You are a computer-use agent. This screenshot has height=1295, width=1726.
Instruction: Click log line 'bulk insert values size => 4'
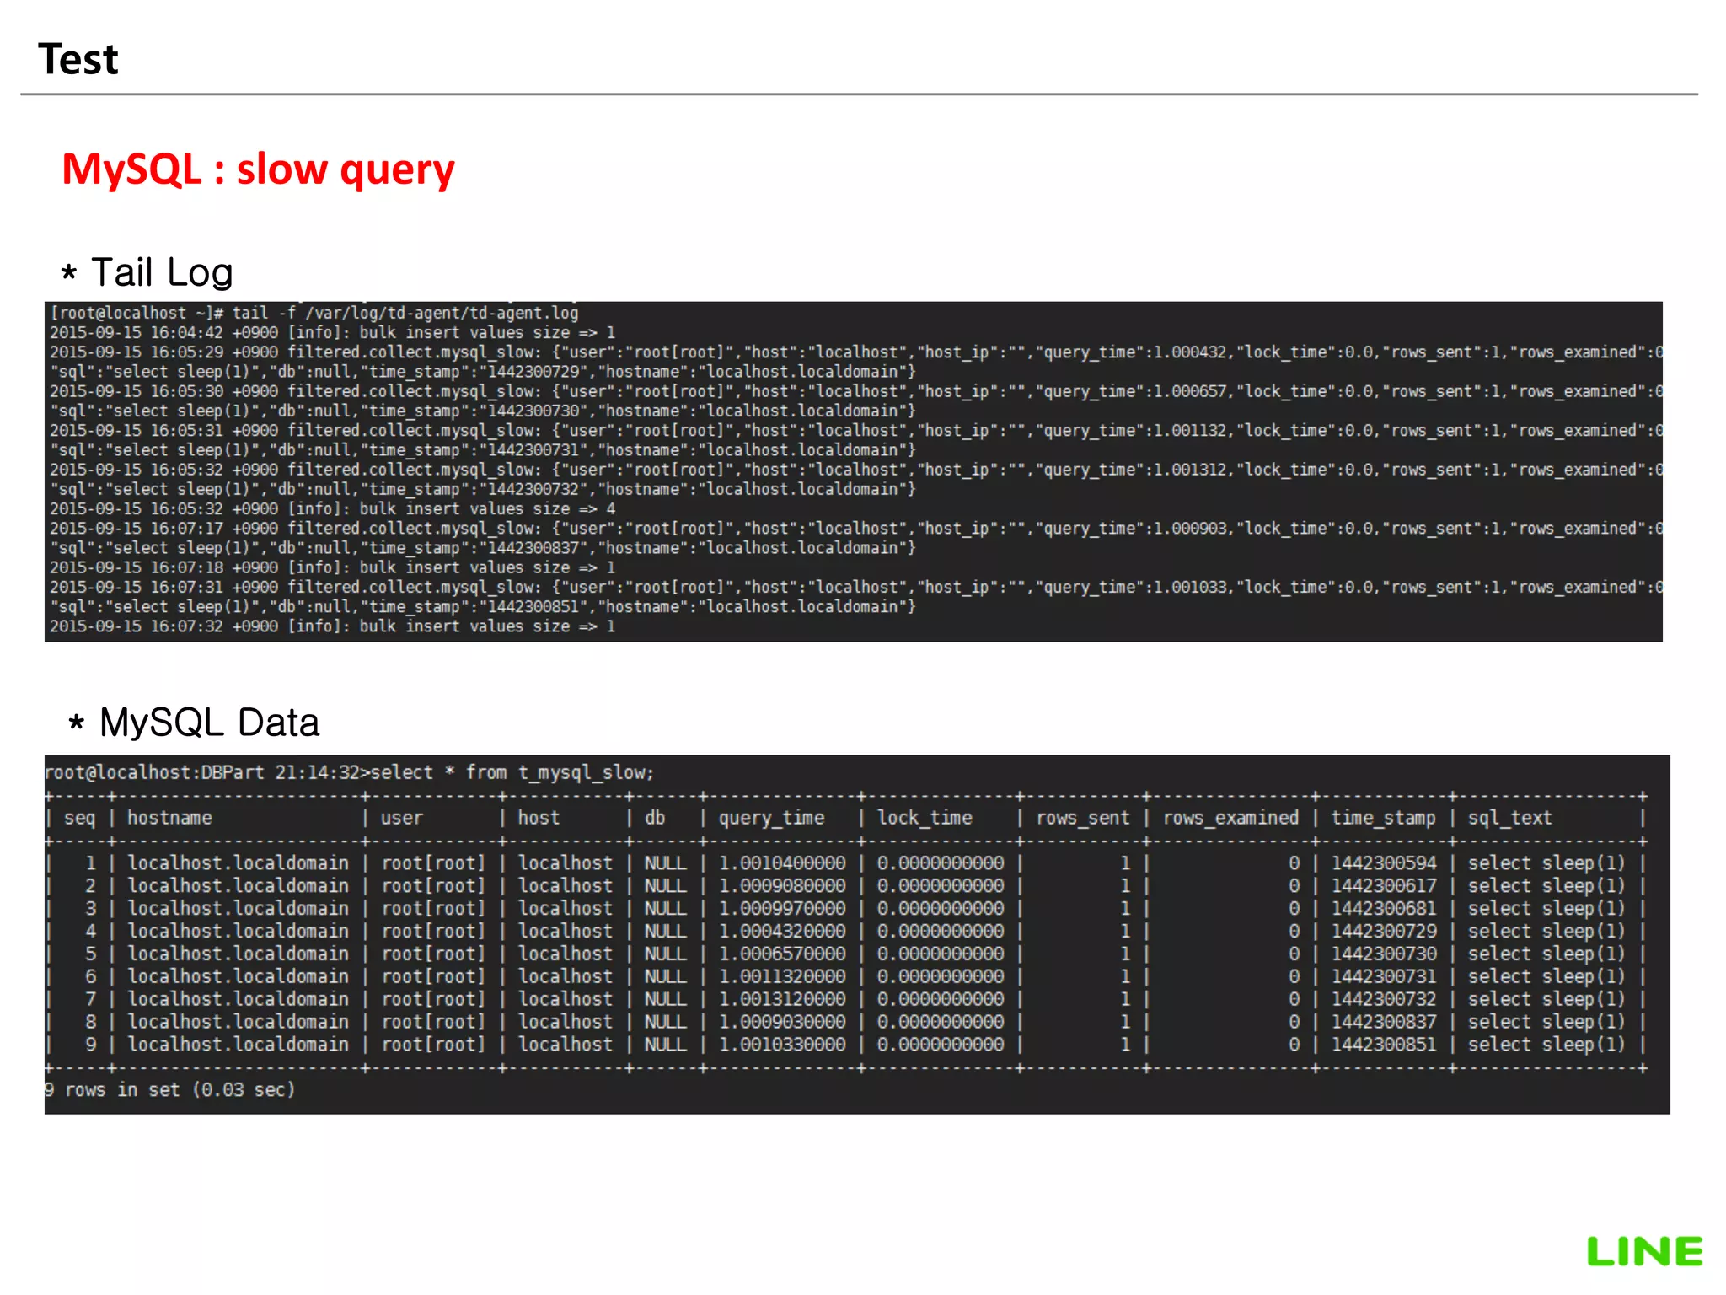pyautogui.click(x=333, y=509)
